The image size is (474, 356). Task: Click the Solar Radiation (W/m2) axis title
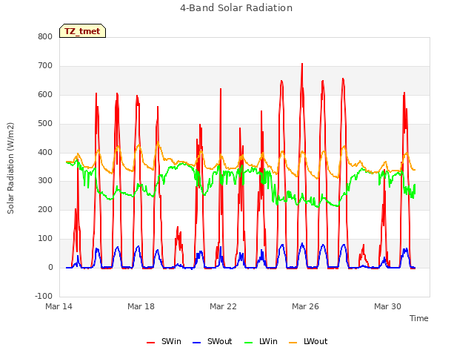click(x=10, y=168)
